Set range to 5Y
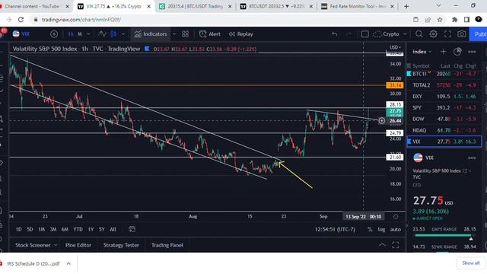This screenshot has width=487, height=274. [x=101, y=229]
